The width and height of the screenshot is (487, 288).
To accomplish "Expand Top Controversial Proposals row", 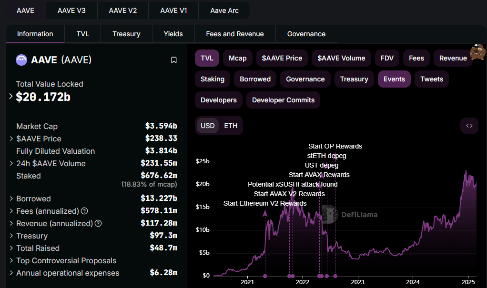I will click(x=11, y=260).
